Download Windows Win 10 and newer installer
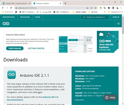The image size is (124, 105). [90, 76]
